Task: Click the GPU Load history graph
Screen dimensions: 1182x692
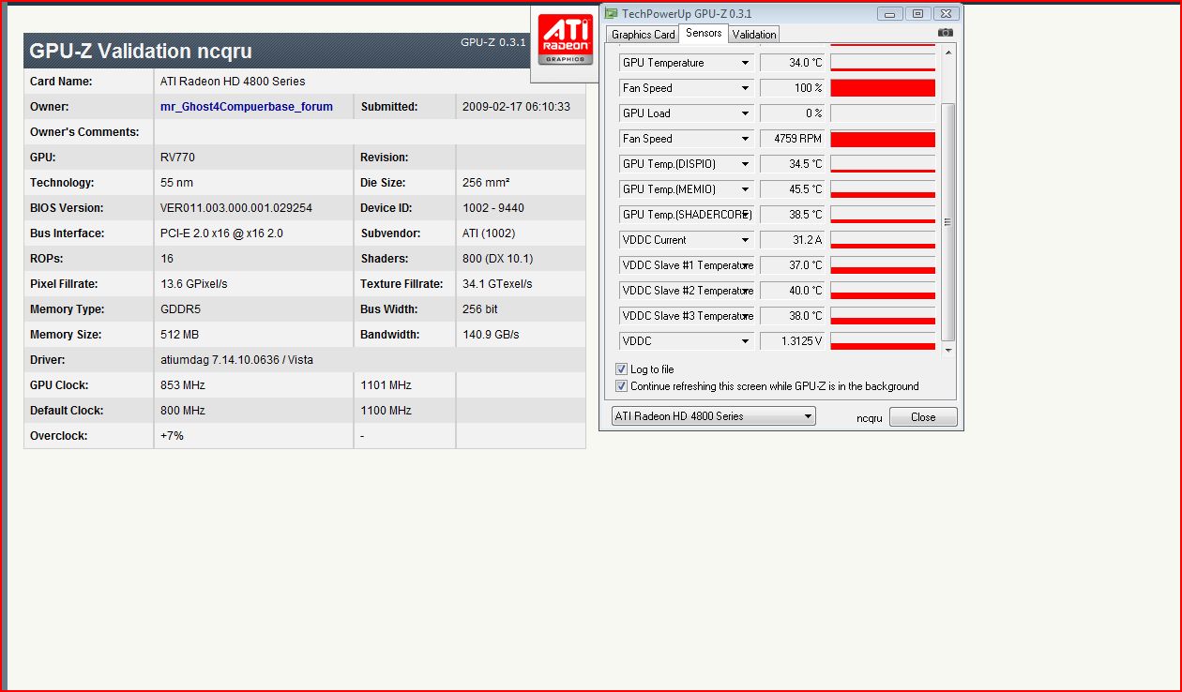Action: [x=883, y=113]
